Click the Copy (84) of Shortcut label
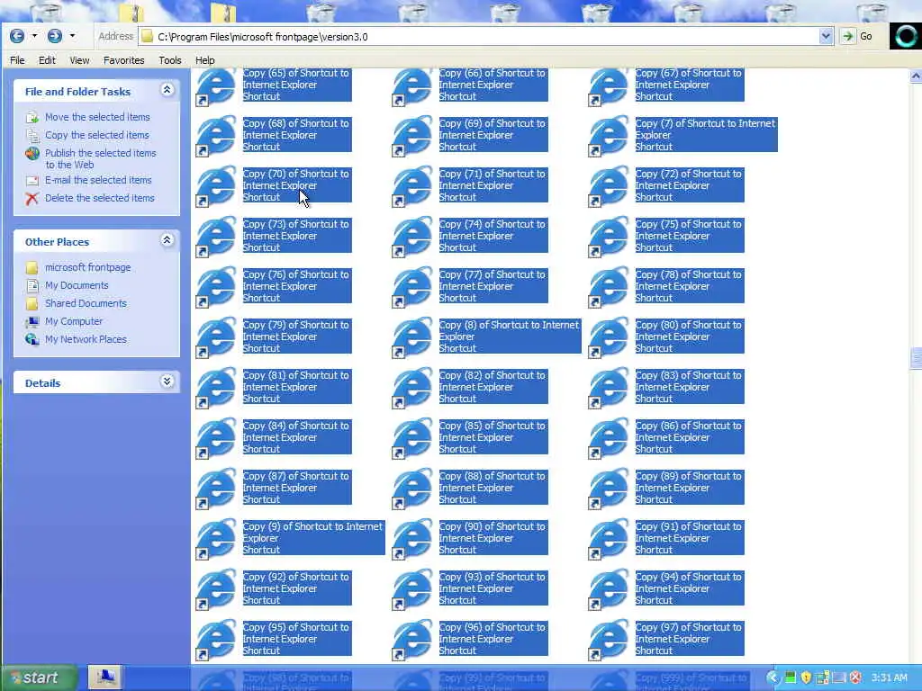Viewport: 922px width, 691px height. [297, 437]
